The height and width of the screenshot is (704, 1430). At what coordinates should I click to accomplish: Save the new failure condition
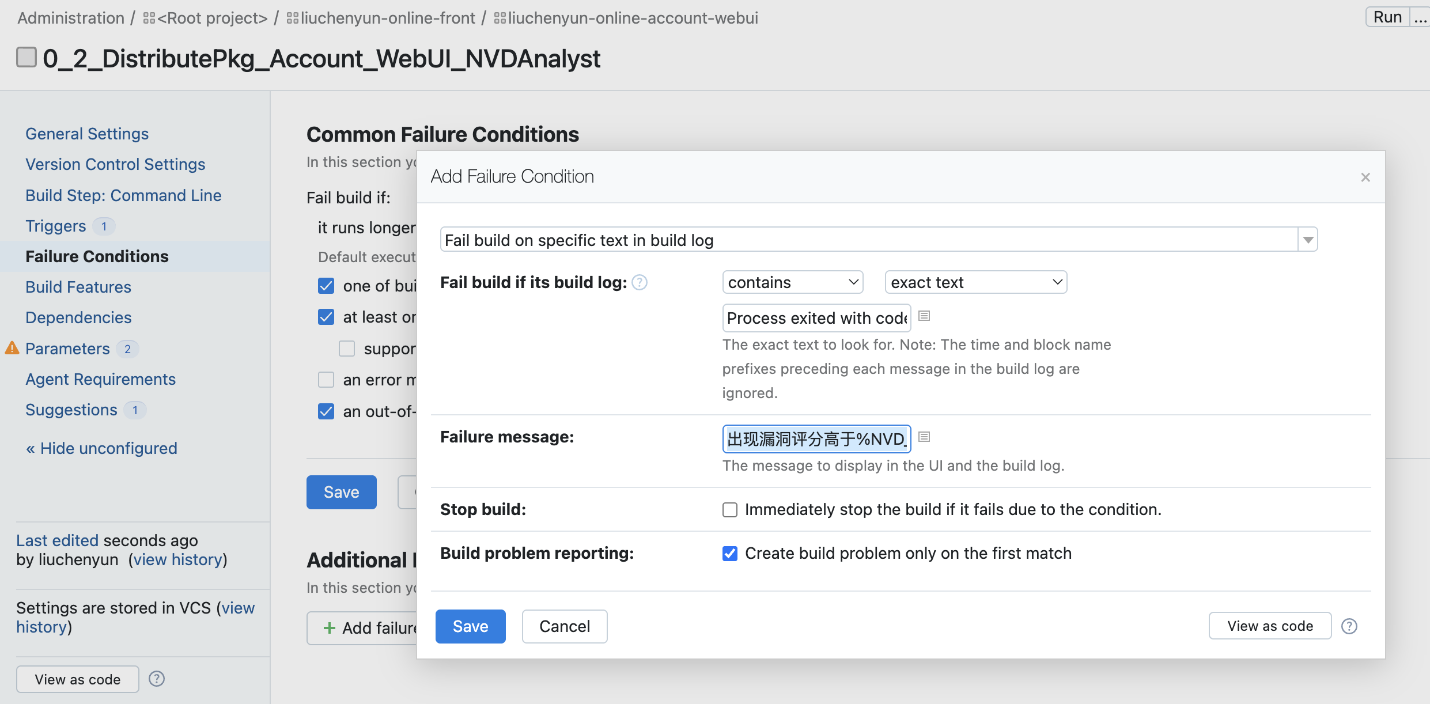point(470,626)
